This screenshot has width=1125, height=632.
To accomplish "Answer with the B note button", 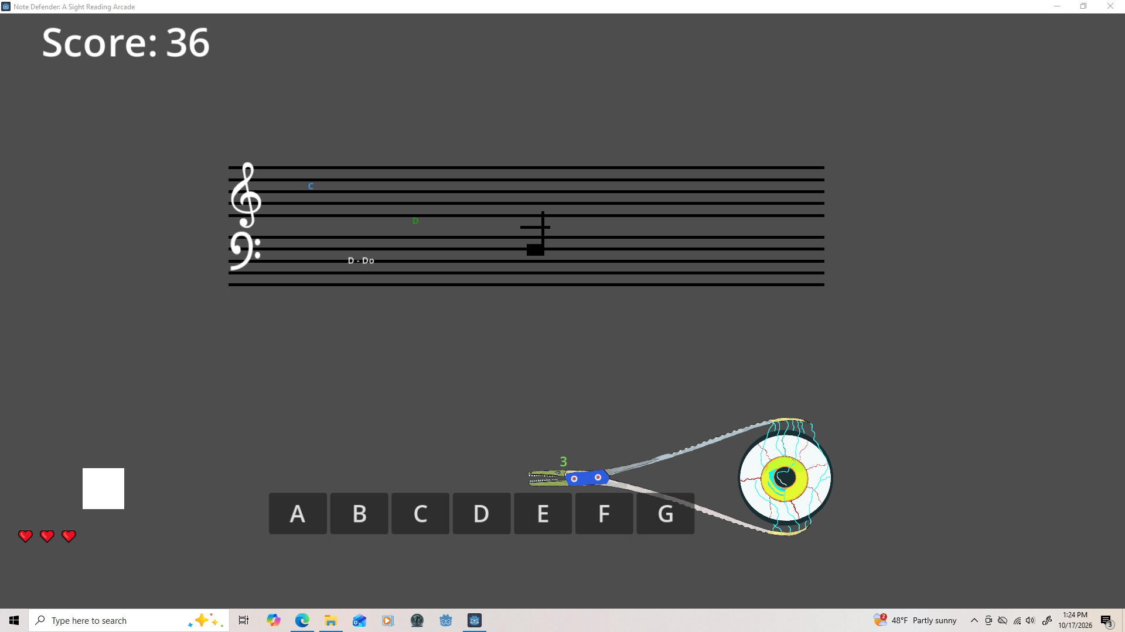I will pos(359,513).
